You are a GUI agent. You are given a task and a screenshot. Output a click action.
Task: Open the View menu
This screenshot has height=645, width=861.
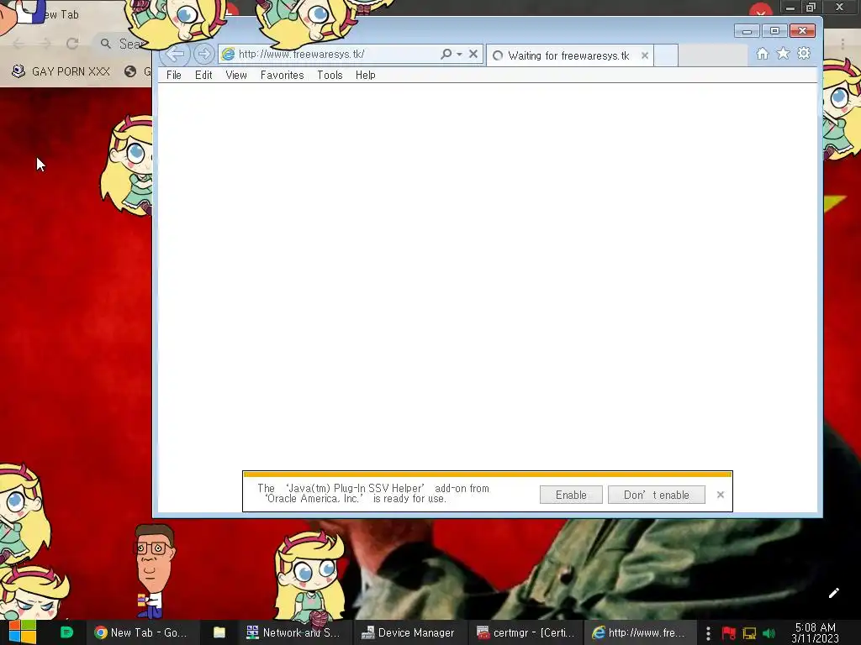tap(236, 75)
